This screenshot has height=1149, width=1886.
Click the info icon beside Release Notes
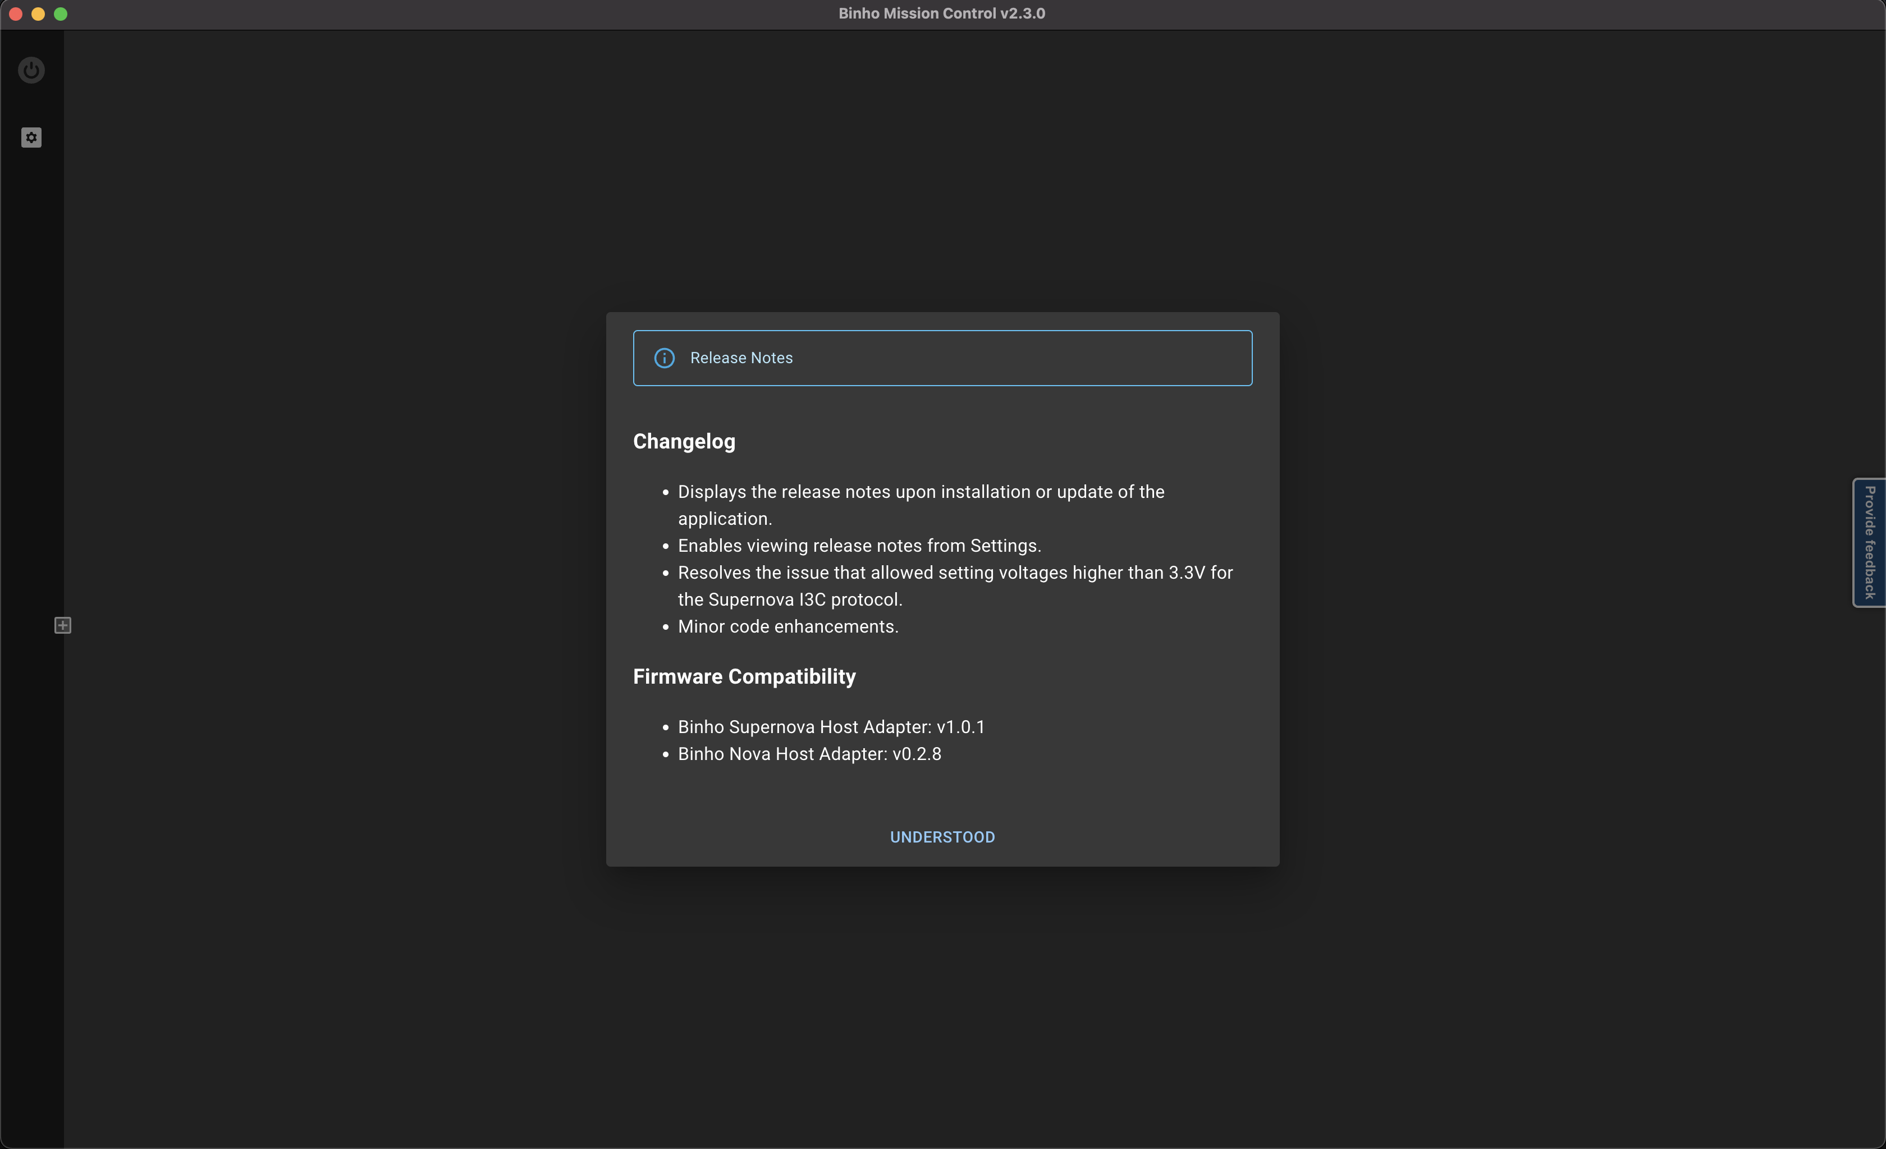[x=665, y=358]
